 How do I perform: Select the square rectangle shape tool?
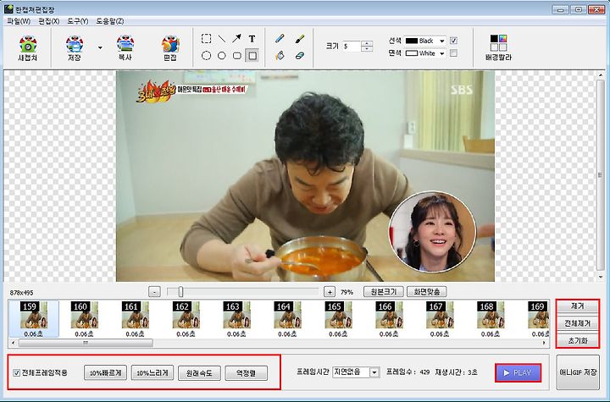(x=252, y=56)
